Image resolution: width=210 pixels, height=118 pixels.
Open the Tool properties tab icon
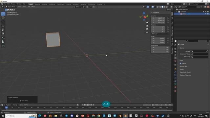click(175, 45)
